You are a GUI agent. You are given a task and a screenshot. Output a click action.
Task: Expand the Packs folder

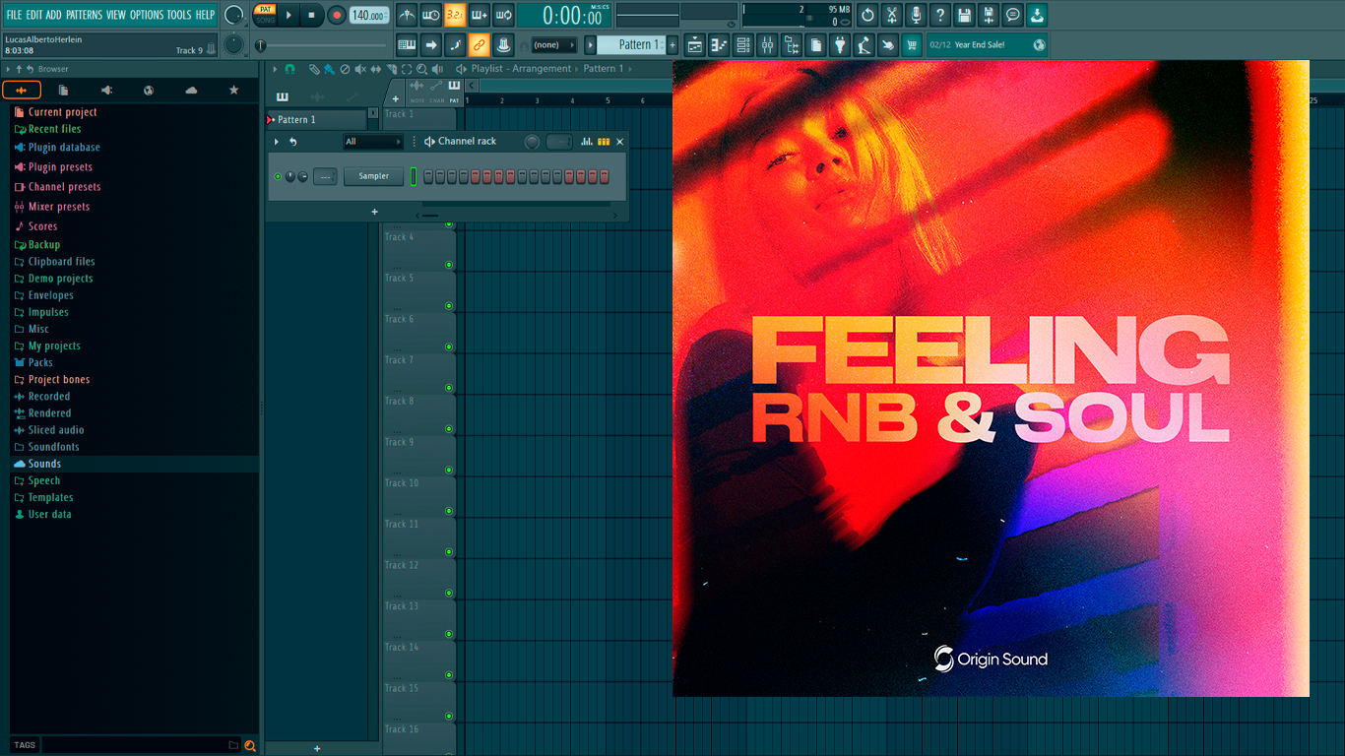tap(41, 362)
